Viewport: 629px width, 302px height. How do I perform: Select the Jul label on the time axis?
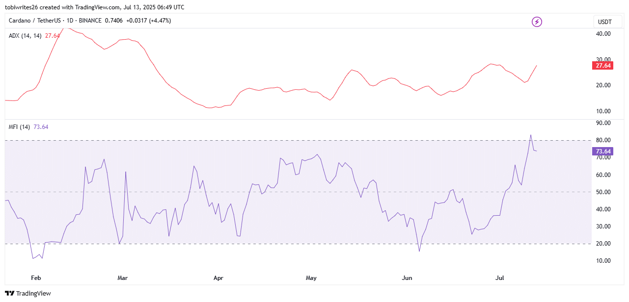[x=499, y=278]
